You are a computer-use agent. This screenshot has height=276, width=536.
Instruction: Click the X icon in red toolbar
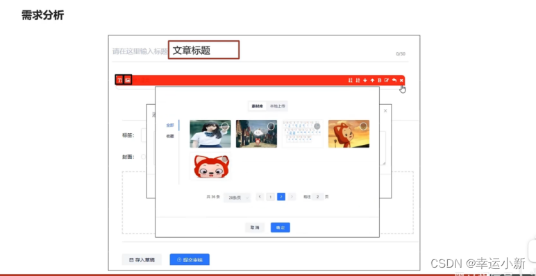[402, 80]
